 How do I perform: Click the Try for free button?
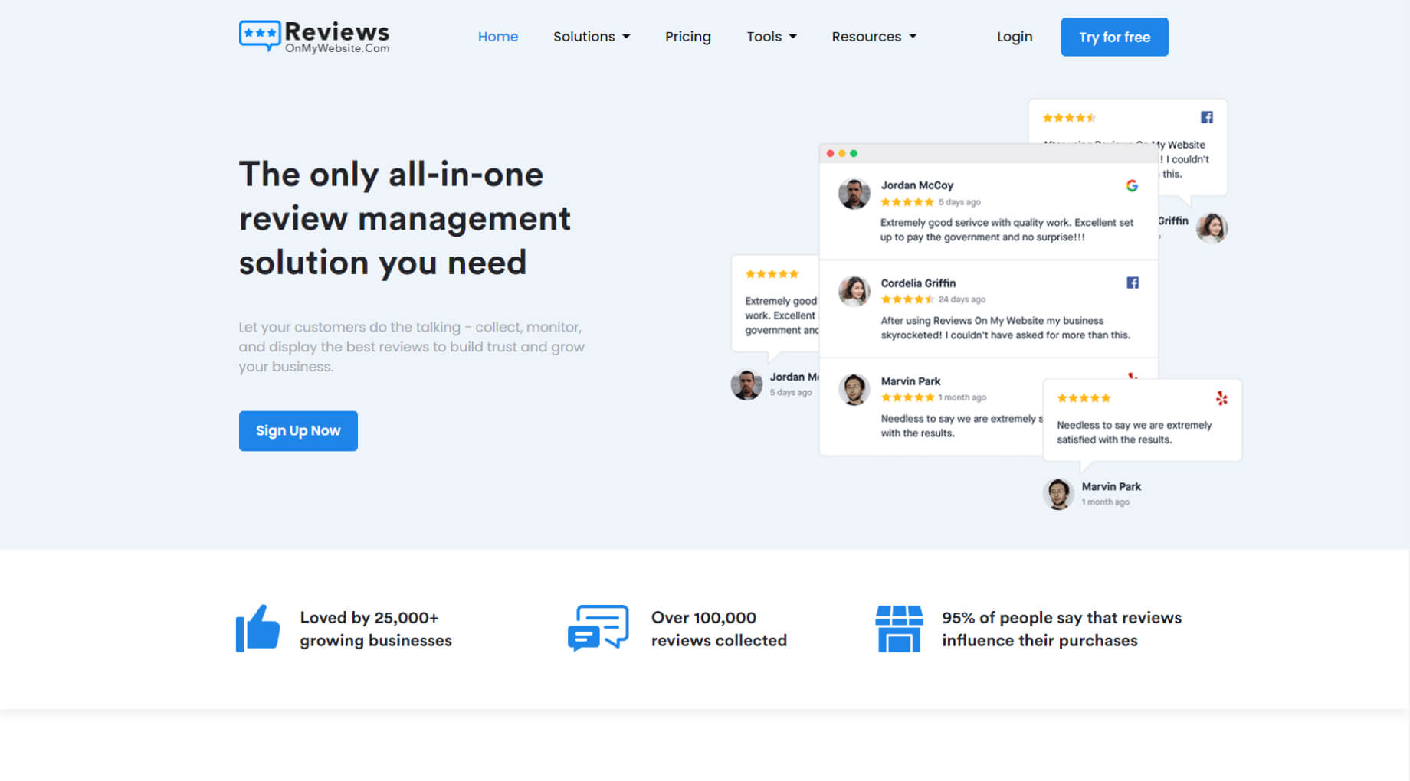tap(1114, 37)
